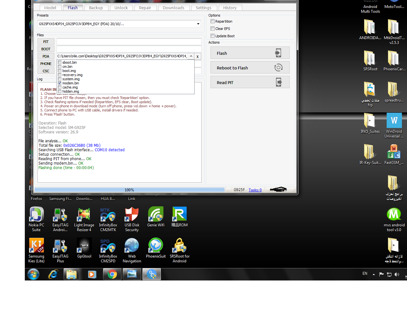Viewport: 407px width, 326px height.
Task: Open EasyJTAG Plus shortcut
Action: pyautogui.click(x=60, y=250)
